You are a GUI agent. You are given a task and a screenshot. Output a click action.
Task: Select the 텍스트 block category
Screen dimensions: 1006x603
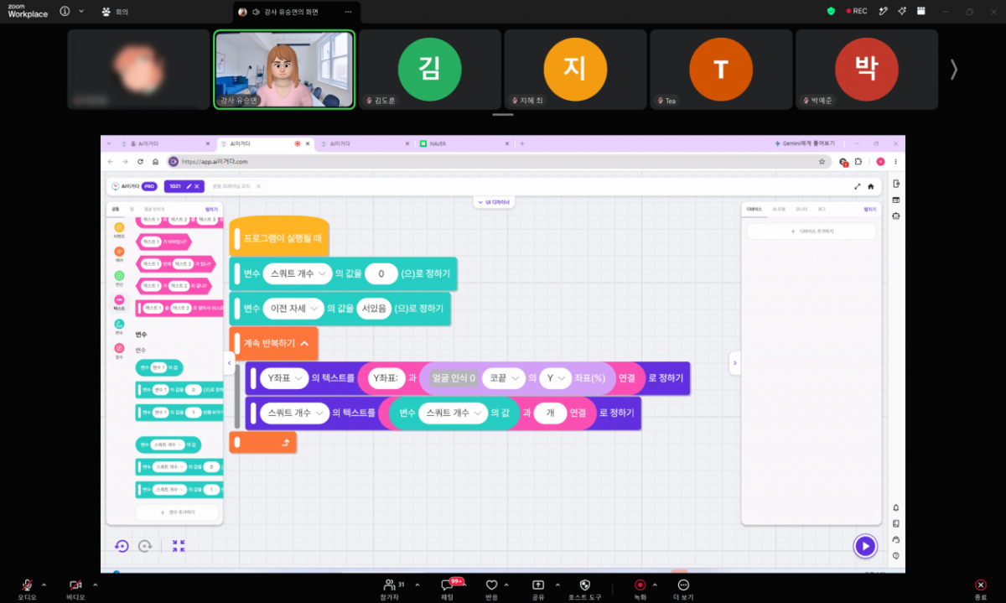[x=119, y=302]
